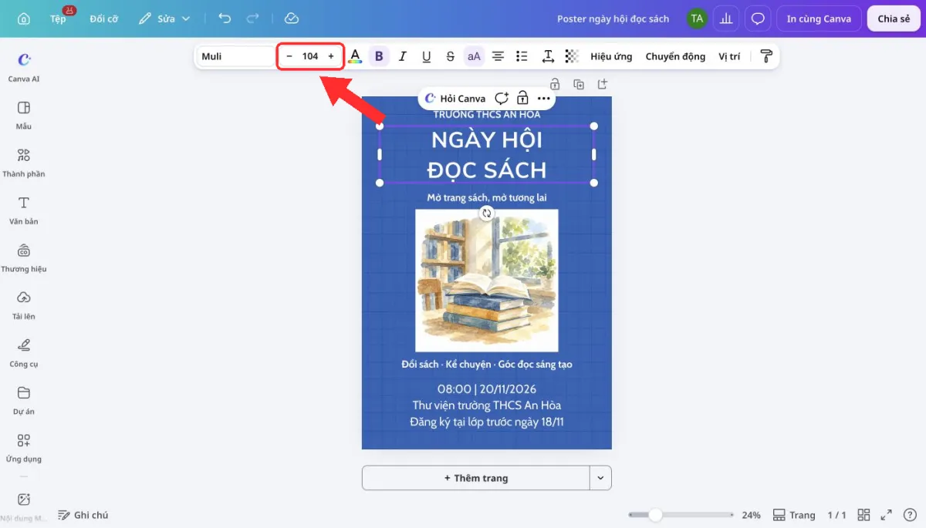This screenshot has width=926, height=528.
Task: Select text Mở trang sách, mở tương lai
Action: 486,198
